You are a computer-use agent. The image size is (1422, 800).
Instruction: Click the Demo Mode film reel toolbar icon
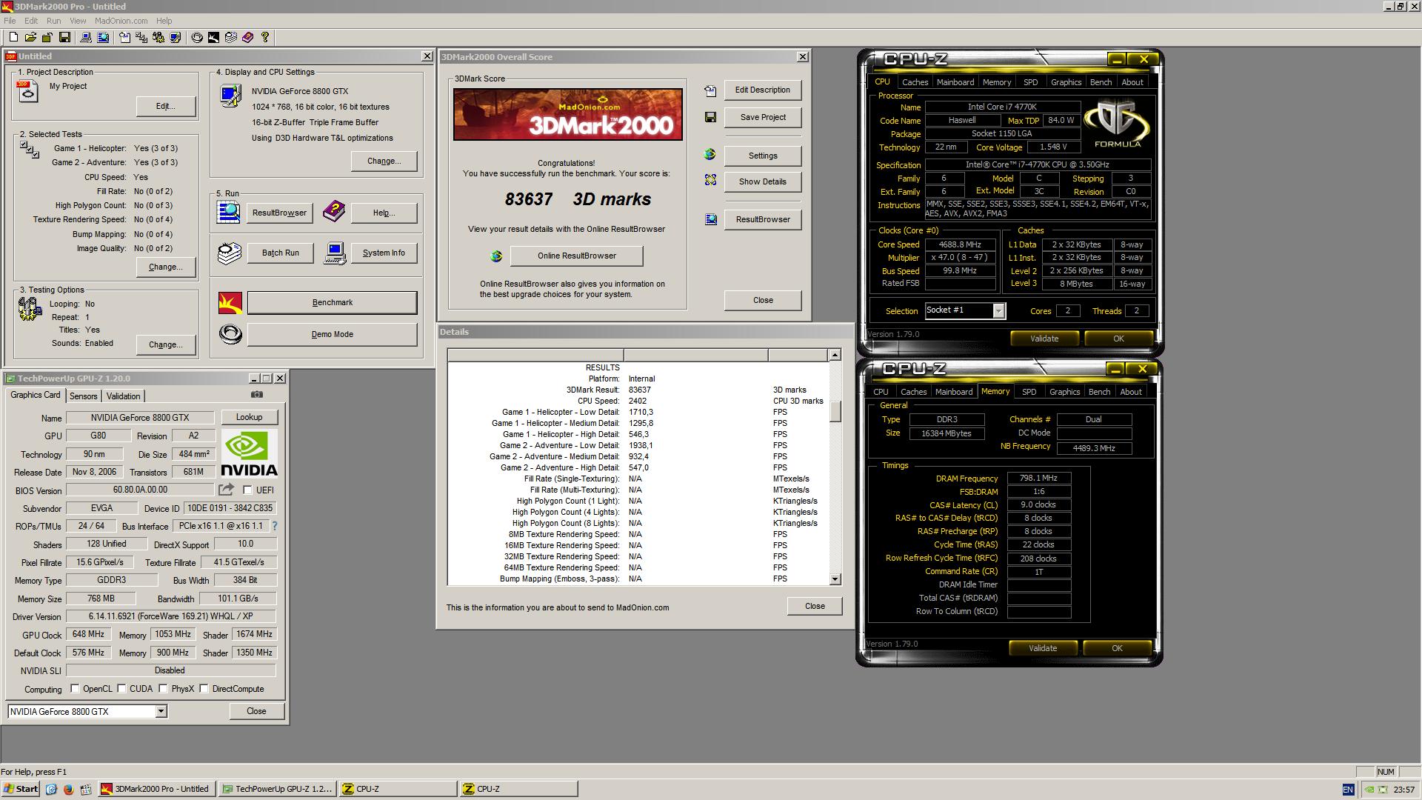197,37
